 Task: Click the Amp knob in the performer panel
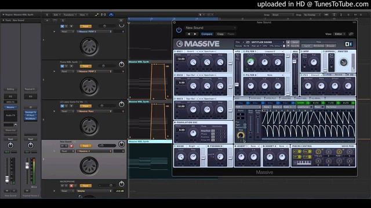click(241, 135)
